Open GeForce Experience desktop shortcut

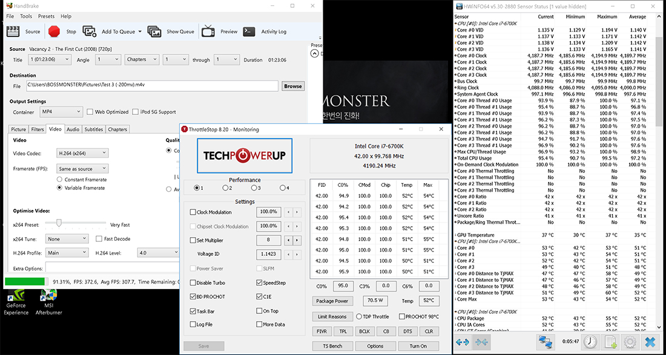click(16, 302)
